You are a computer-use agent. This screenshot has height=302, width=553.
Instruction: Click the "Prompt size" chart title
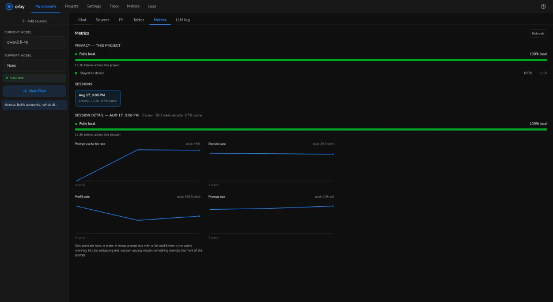217,197
